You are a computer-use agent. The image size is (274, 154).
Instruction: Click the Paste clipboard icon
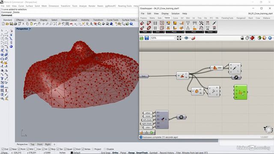click(x=31, y=24)
